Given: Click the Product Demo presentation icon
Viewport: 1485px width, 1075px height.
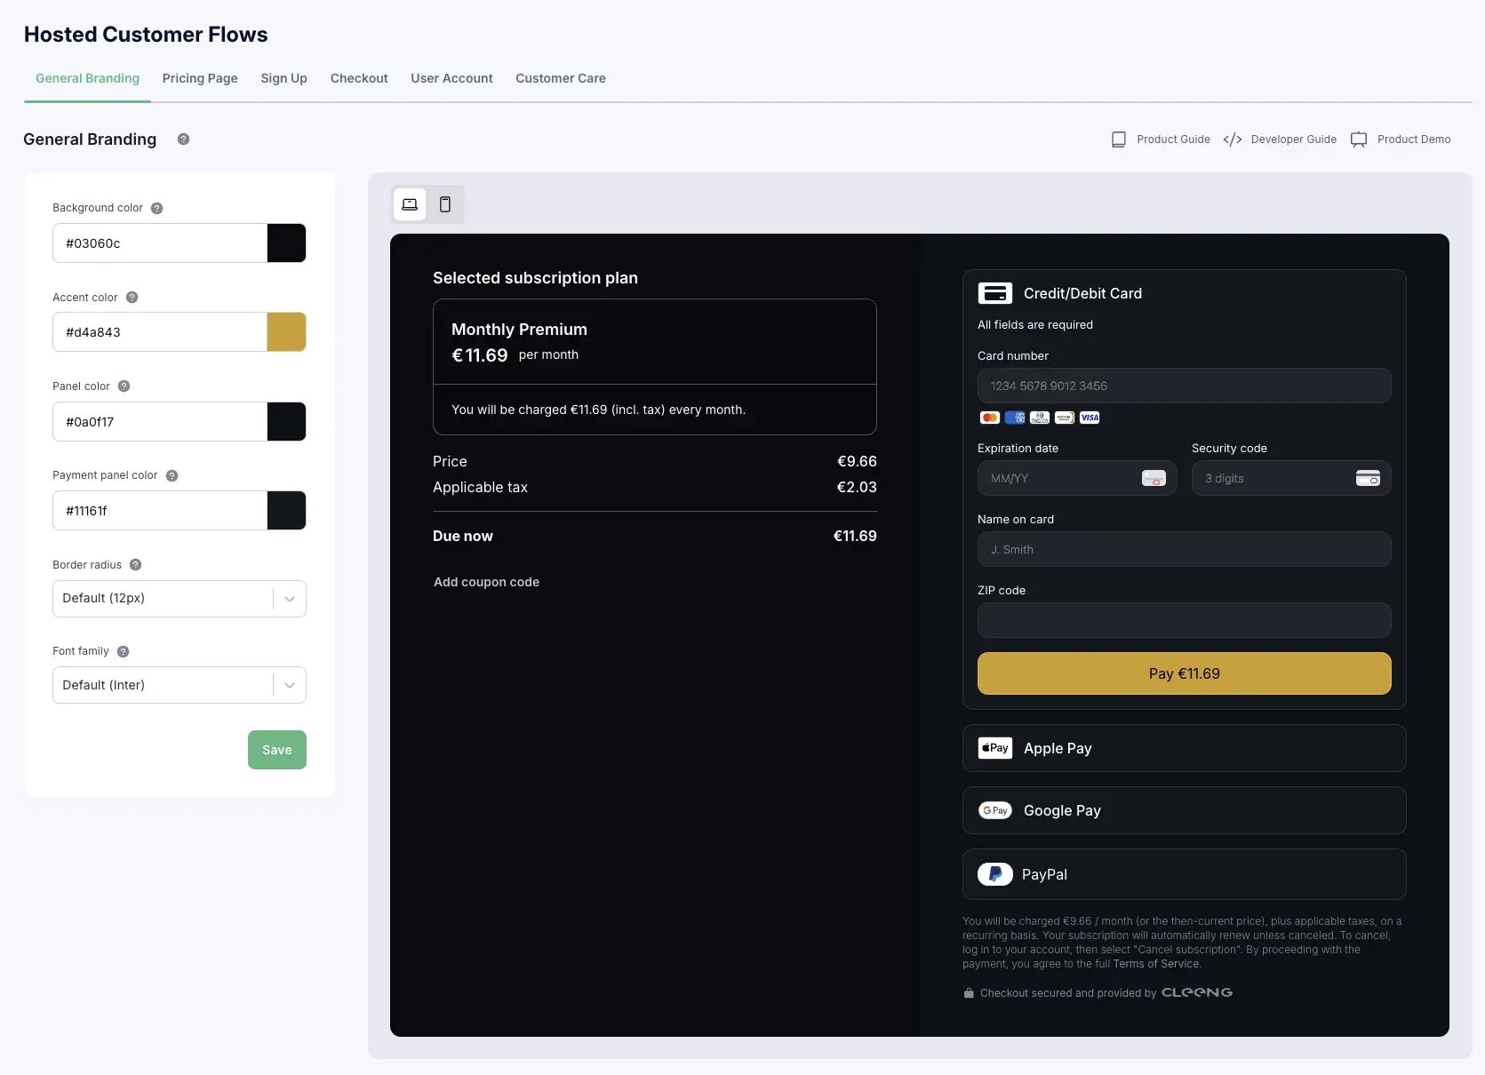Looking at the screenshot, I should [x=1359, y=139].
